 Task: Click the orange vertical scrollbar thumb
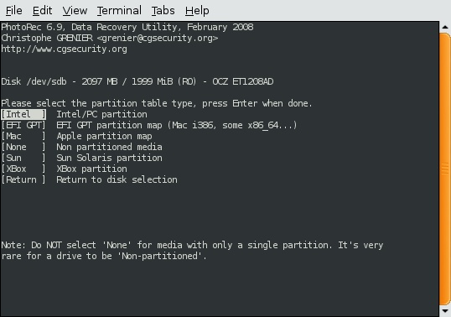[x=445, y=169]
